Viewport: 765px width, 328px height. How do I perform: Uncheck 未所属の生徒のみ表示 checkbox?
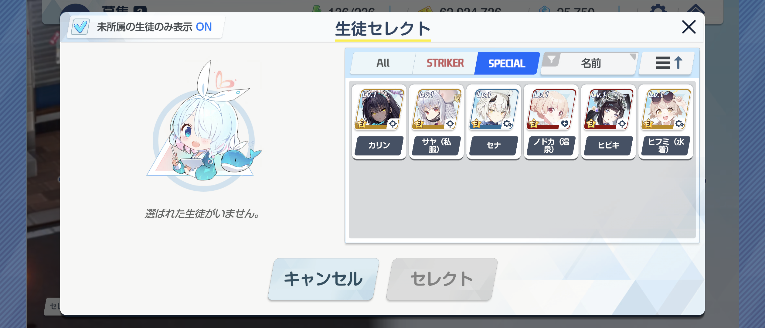[80, 27]
